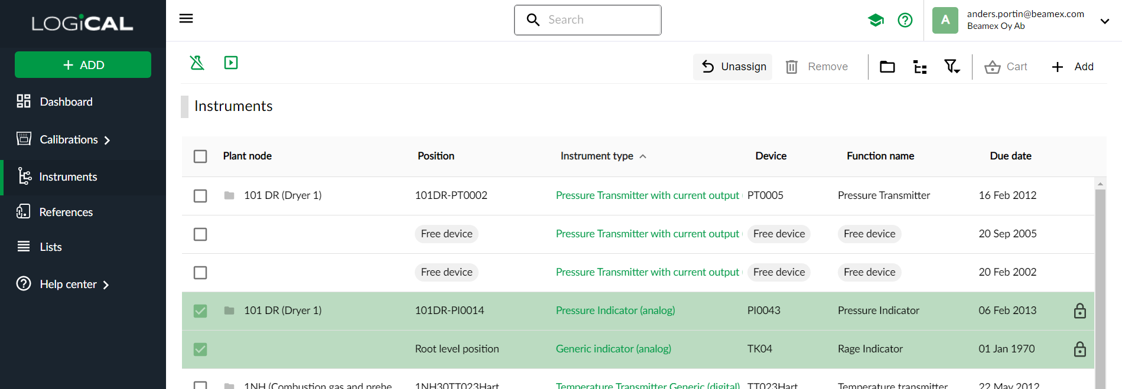Expand the user account dropdown arrow

pos(1104,21)
